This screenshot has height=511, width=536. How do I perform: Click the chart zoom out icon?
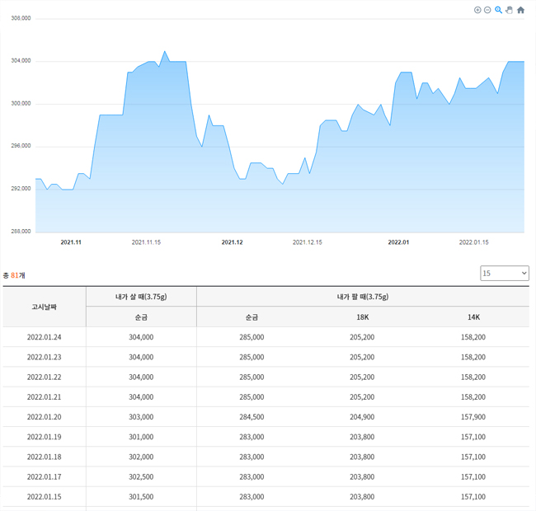[487, 10]
